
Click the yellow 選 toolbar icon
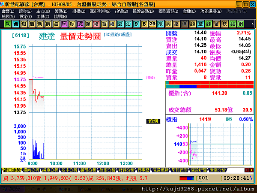pos(56,24)
